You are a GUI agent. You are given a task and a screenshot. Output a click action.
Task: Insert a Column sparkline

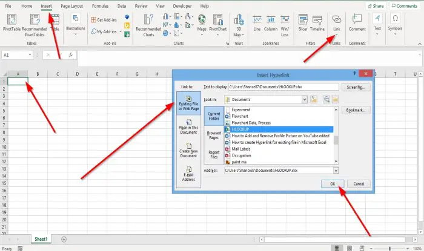tap(271, 23)
